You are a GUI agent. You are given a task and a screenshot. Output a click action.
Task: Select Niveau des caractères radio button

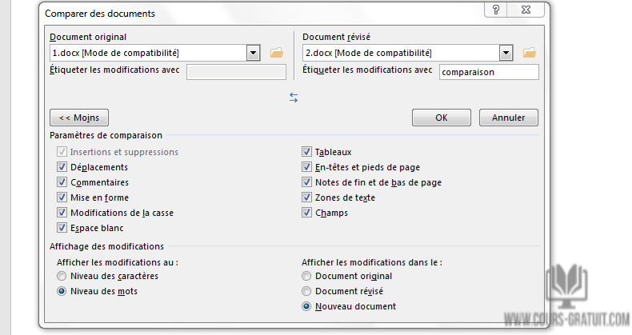[x=62, y=276]
